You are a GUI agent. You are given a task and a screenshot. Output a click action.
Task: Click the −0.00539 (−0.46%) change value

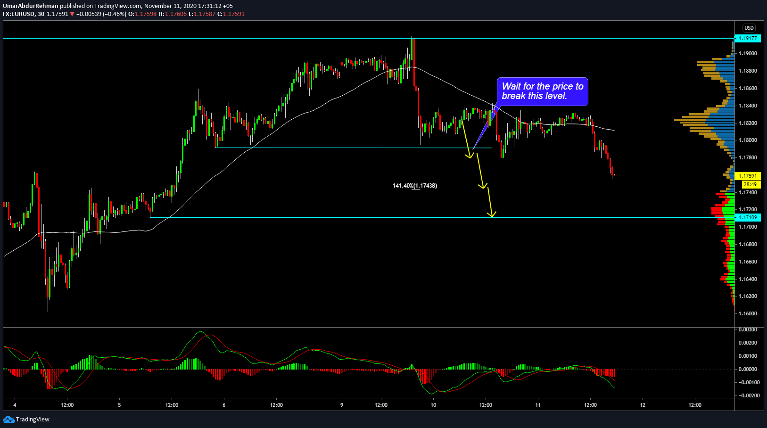click(x=101, y=14)
